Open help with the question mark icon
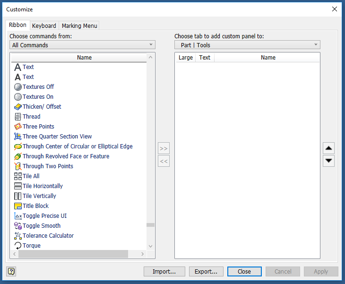 click(11, 271)
